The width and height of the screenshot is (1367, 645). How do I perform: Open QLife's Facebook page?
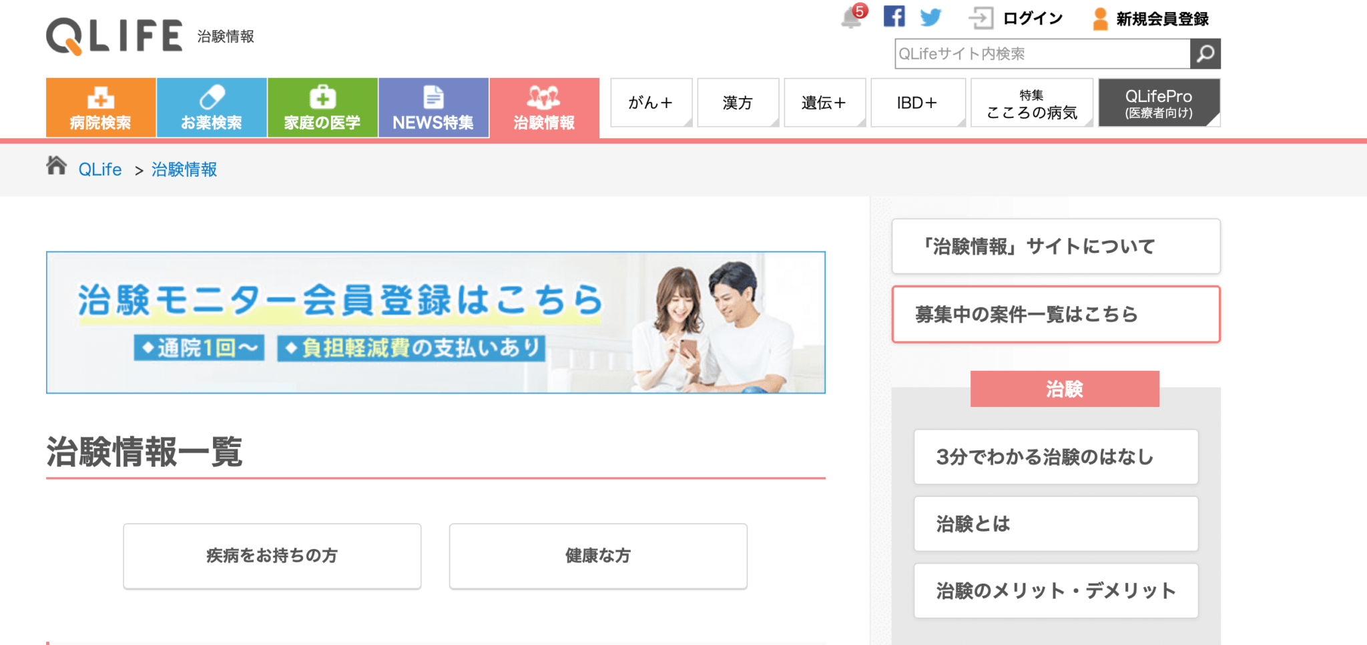click(894, 17)
